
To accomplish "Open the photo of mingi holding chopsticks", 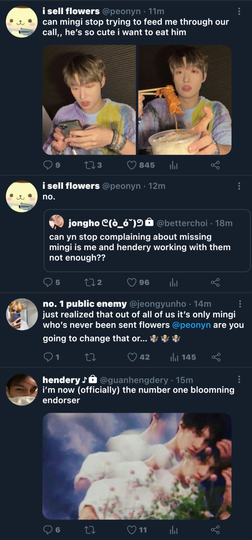I will point(185,100).
